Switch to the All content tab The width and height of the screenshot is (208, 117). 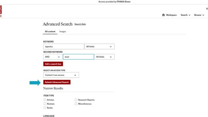coord(50,32)
